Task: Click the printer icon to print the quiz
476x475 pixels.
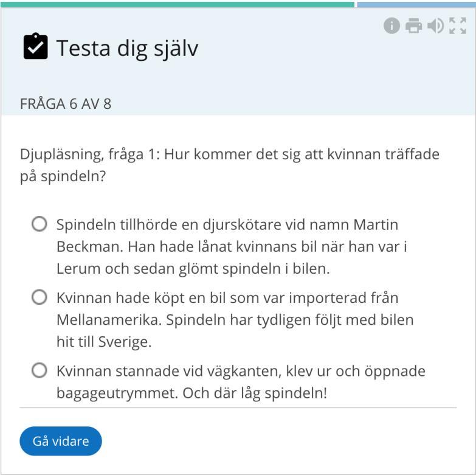Action: click(413, 26)
